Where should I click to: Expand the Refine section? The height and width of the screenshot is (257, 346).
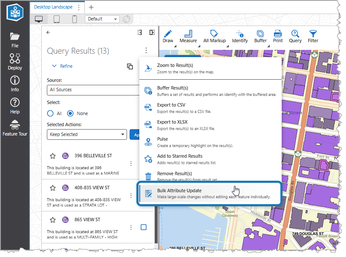point(62,66)
